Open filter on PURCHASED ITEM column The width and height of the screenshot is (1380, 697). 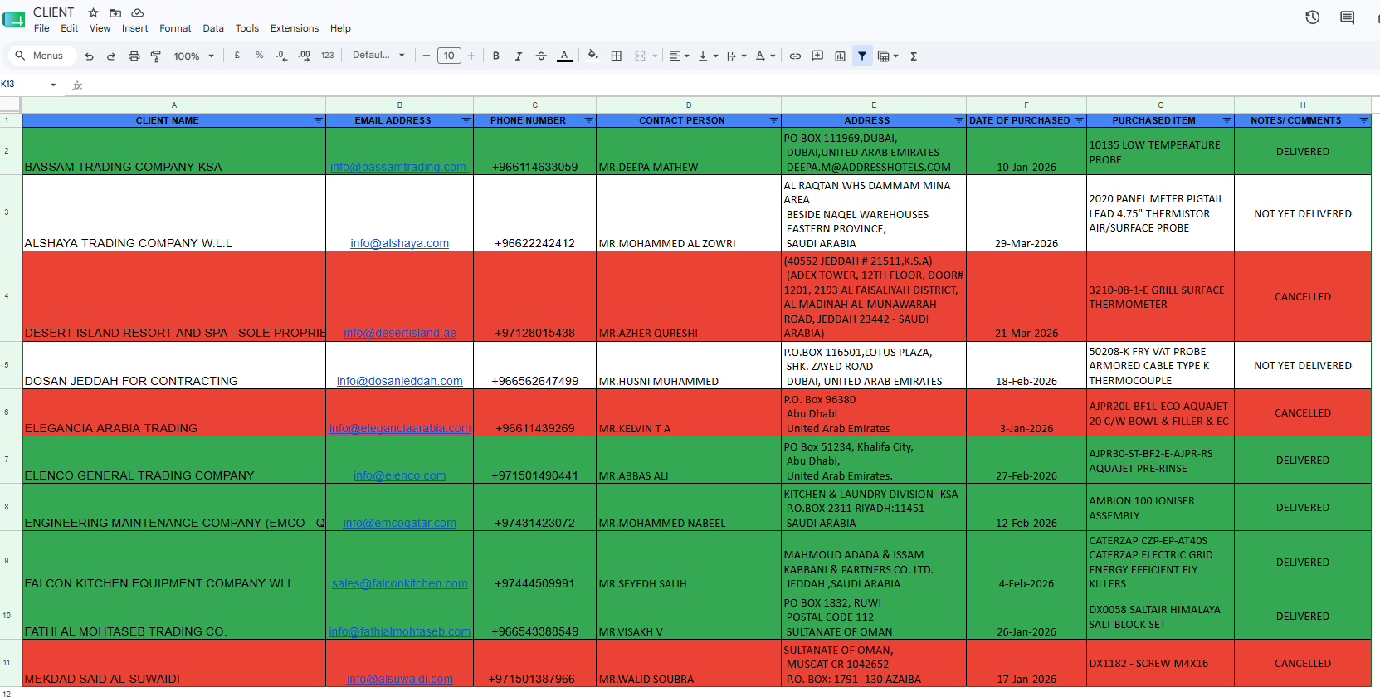[1226, 121]
